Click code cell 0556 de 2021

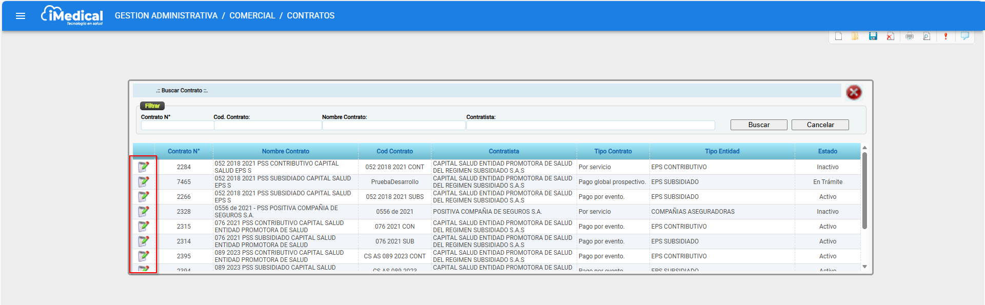[395, 212]
